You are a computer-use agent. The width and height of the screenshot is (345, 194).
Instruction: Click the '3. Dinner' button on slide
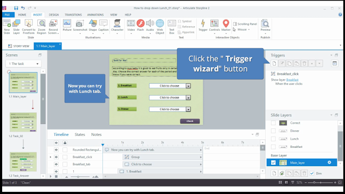pos(127,109)
